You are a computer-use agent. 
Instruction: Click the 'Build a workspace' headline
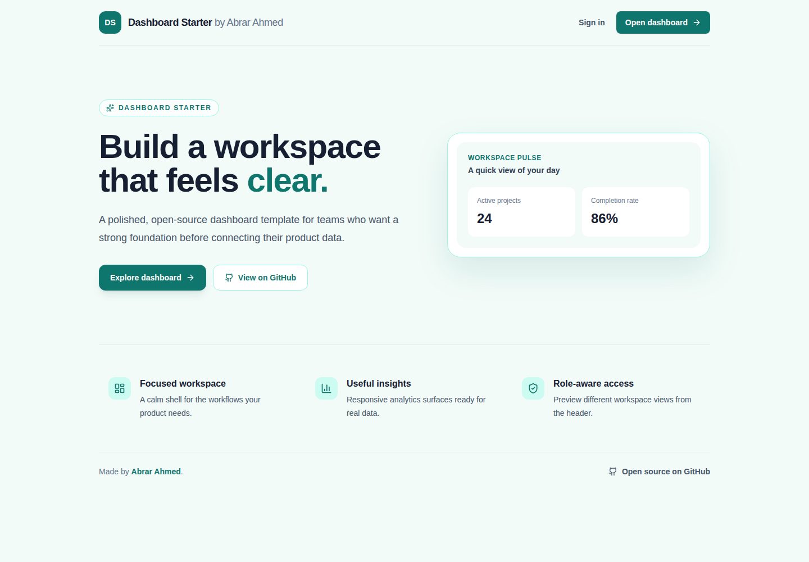point(240,147)
